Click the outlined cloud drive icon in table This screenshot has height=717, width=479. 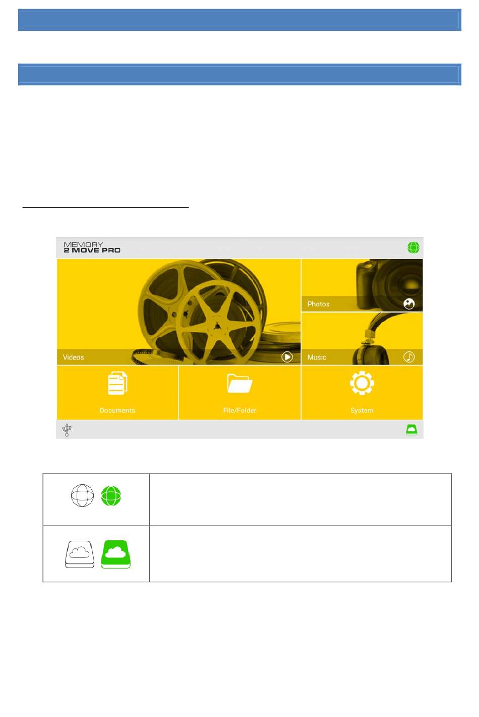click(80, 554)
